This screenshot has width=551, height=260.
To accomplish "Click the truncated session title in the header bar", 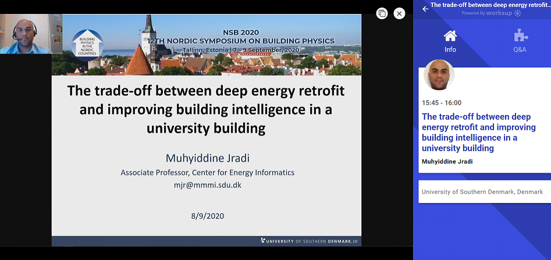I will (x=490, y=5).
